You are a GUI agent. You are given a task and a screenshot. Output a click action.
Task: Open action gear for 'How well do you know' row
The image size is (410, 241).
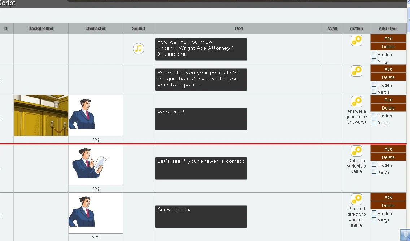[x=356, y=40]
